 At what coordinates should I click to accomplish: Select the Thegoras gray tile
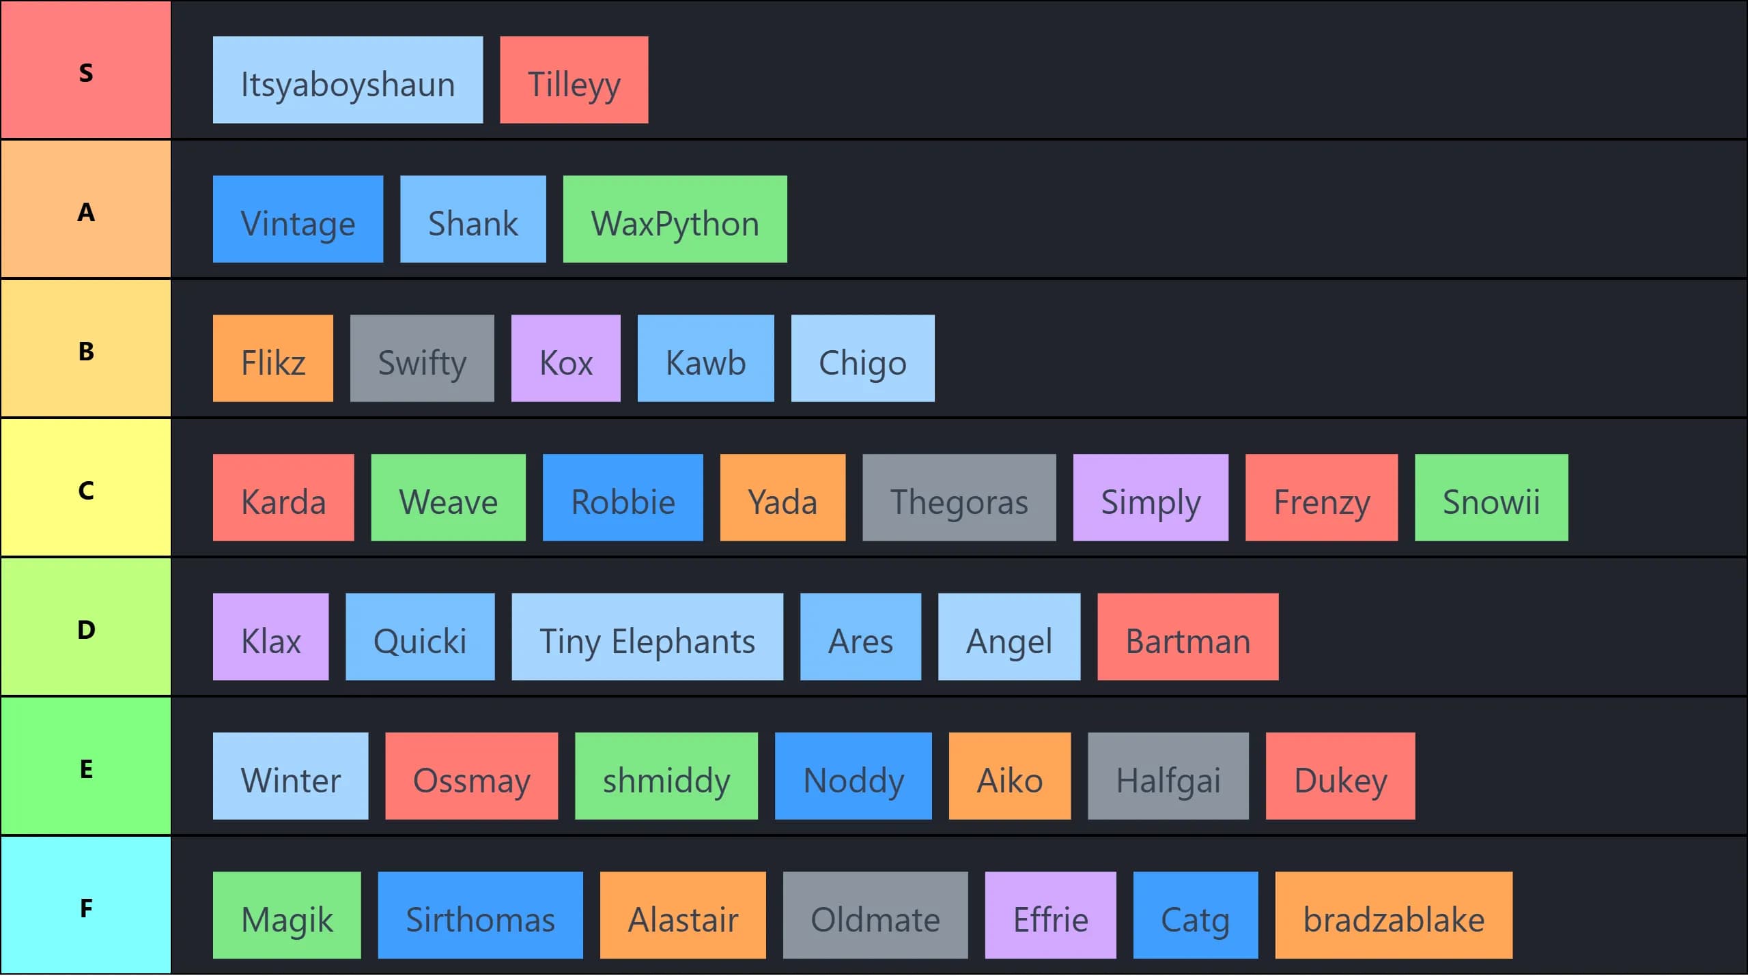tap(959, 498)
